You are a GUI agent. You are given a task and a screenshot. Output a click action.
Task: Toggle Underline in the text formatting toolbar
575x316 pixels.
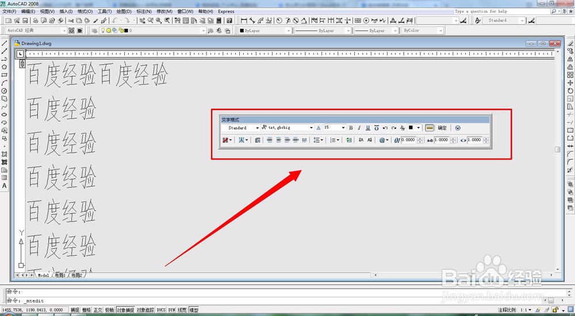[368, 128]
